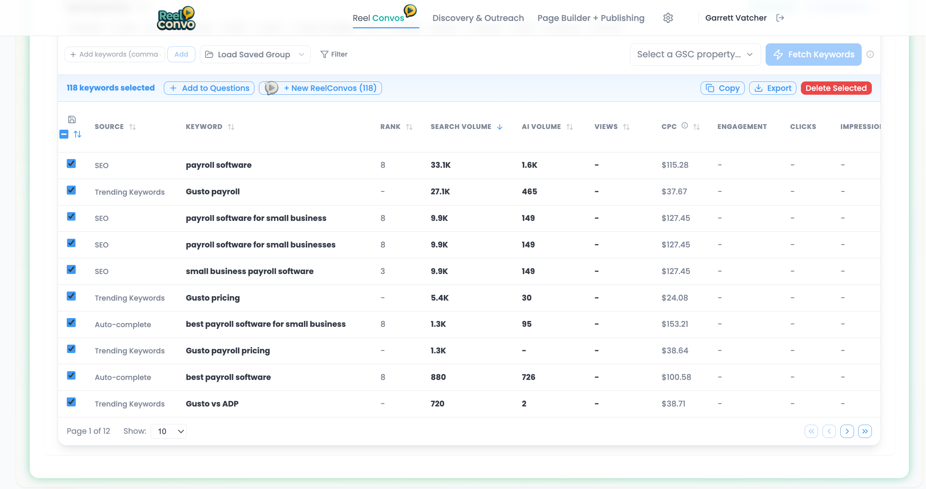The height and width of the screenshot is (489, 926).
Task: Open Page Builder + Publishing tab
Action: 591,18
